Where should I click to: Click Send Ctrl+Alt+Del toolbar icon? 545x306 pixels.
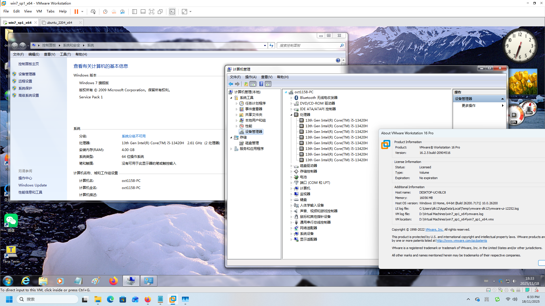[93, 12]
